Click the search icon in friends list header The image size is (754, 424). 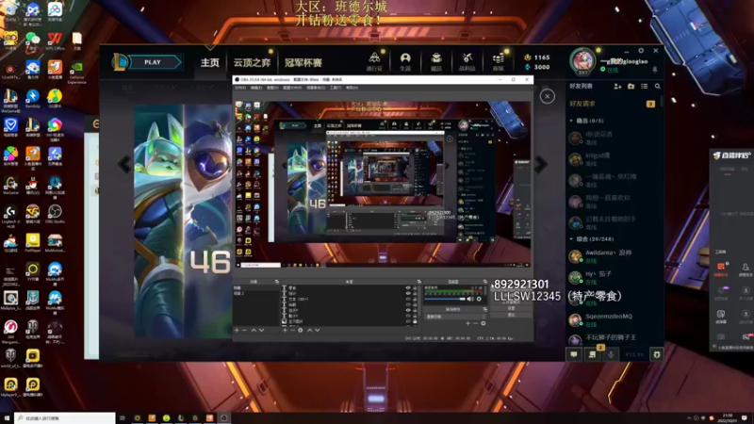[657, 87]
